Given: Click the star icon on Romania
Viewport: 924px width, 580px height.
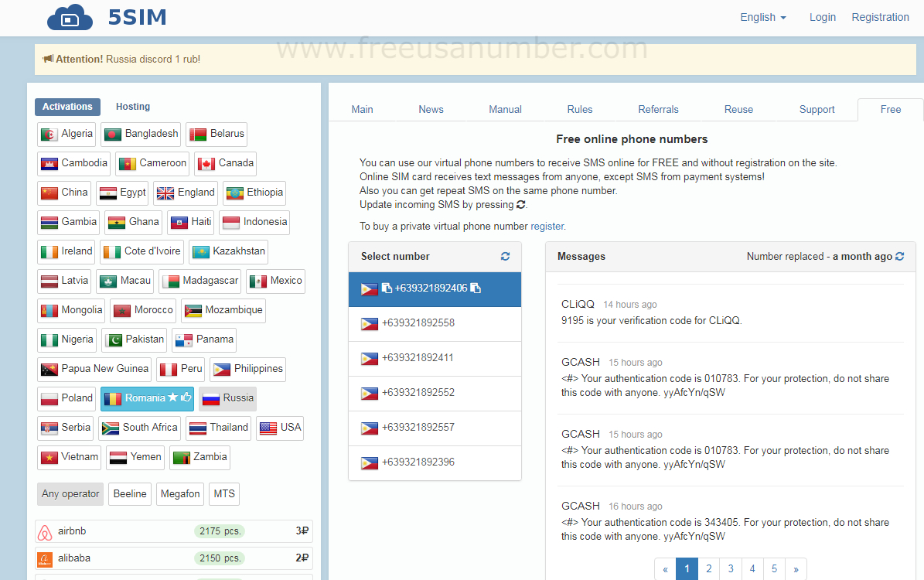Looking at the screenshot, I should pos(172,397).
